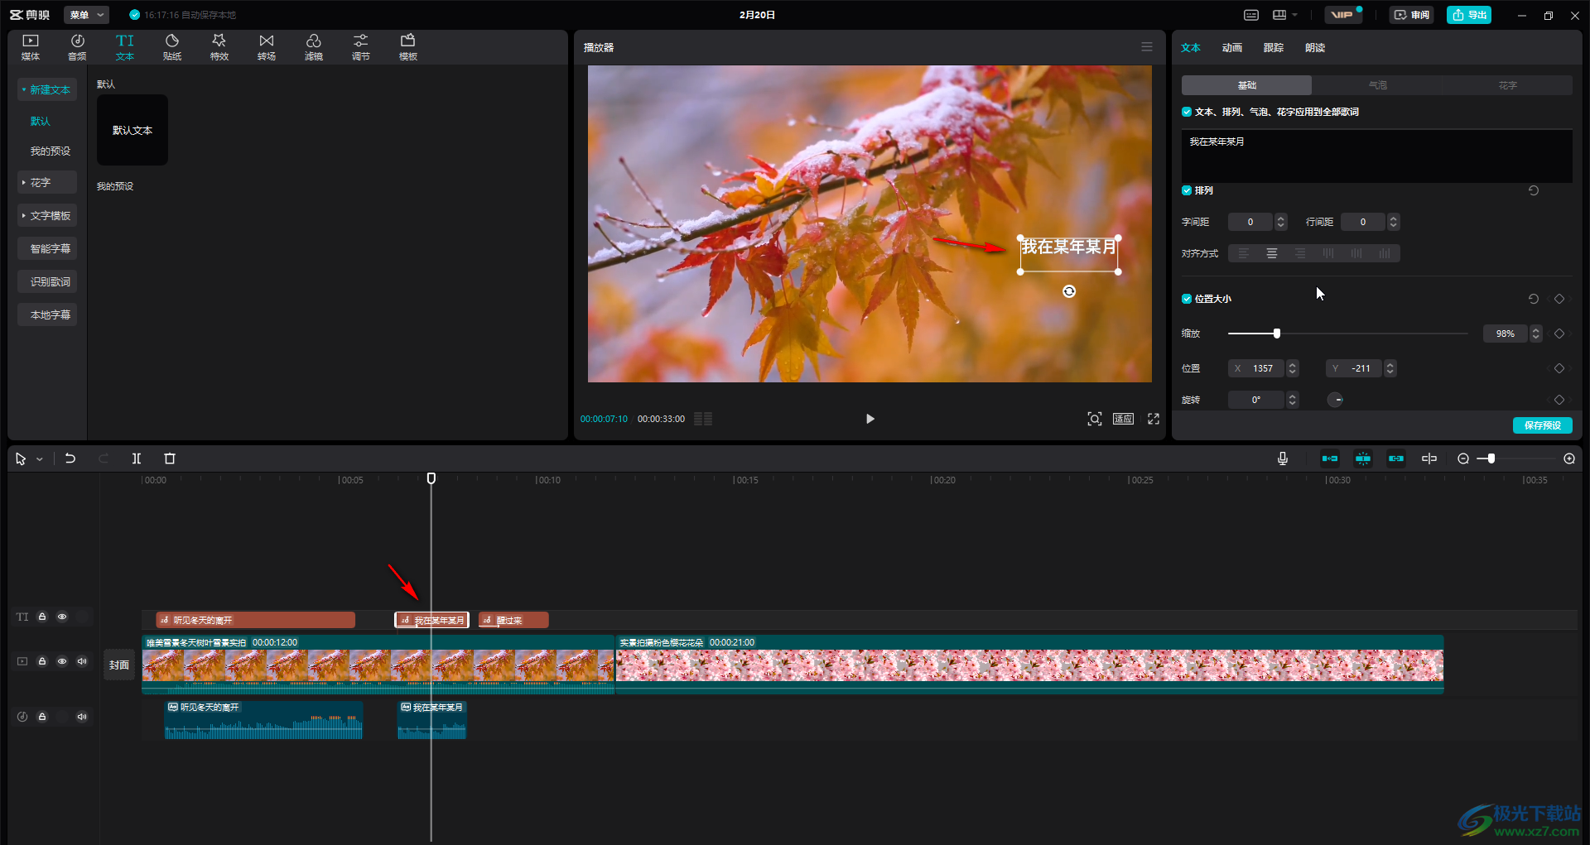Play the preview video

coord(870,419)
